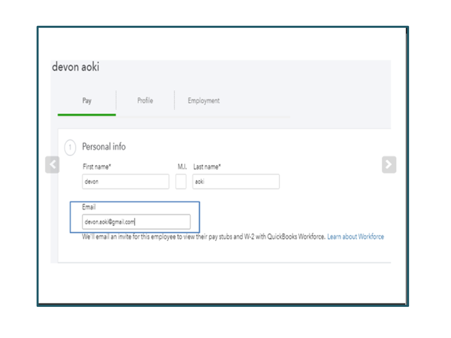Click the gray progress track under Employment

pos(203,116)
